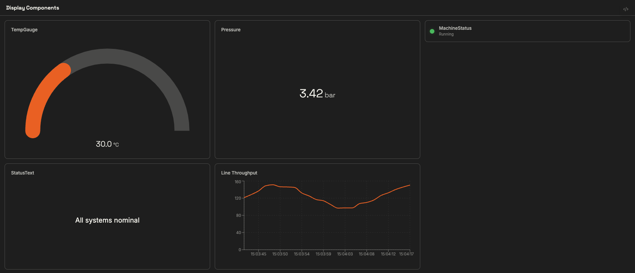Click the 15:04:08 time axis label
This screenshot has width=635, height=273.
pyautogui.click(x=367, y=254)
